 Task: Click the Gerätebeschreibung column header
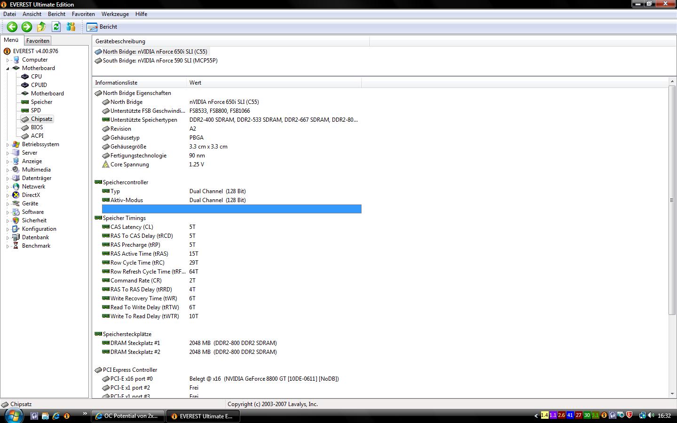[x=231, y=41]
